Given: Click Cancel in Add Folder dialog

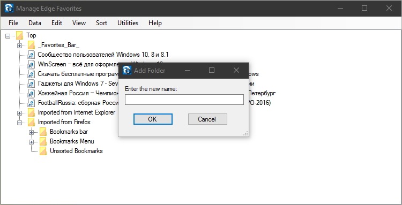Looking at the screenshot, I should pyautogui.click(x=207, y=119).
